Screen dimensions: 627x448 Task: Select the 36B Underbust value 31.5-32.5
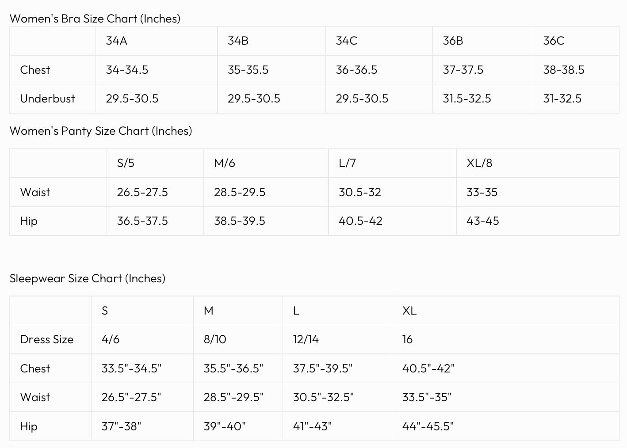(x=467, y=99)
